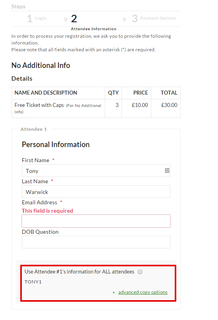218x320 pixels.
Task: Go back to step 1 Login
Action: (37, 18)
